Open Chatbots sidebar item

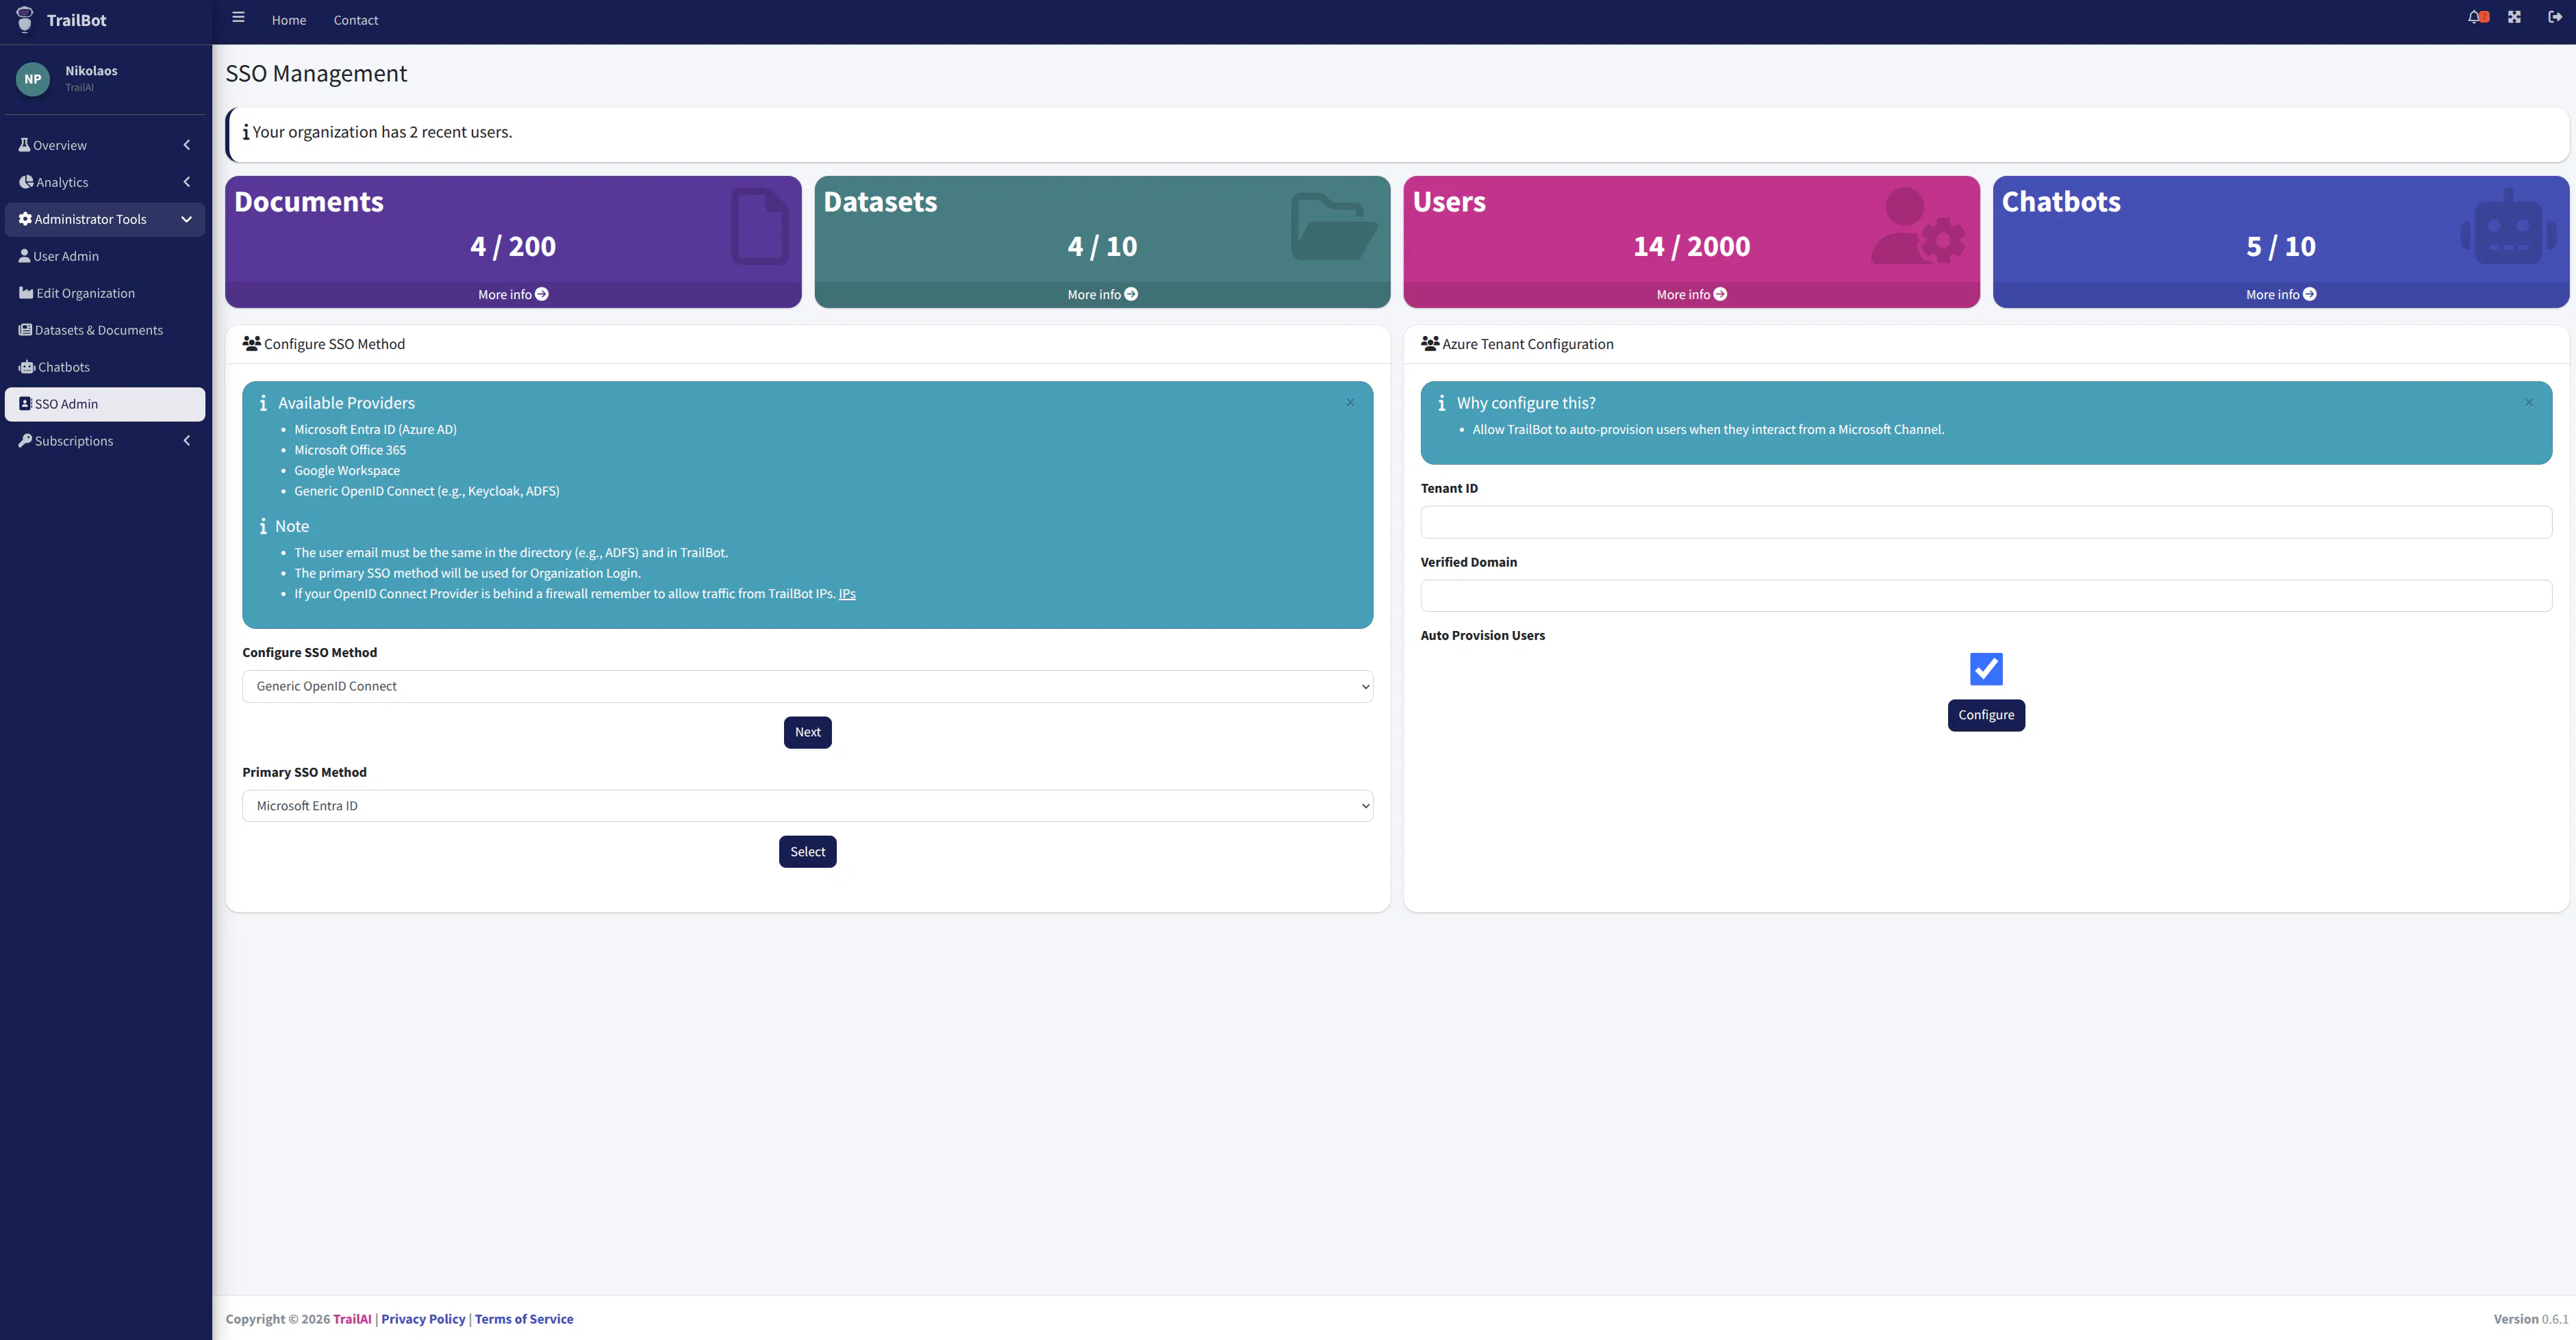tap(105, 367)
